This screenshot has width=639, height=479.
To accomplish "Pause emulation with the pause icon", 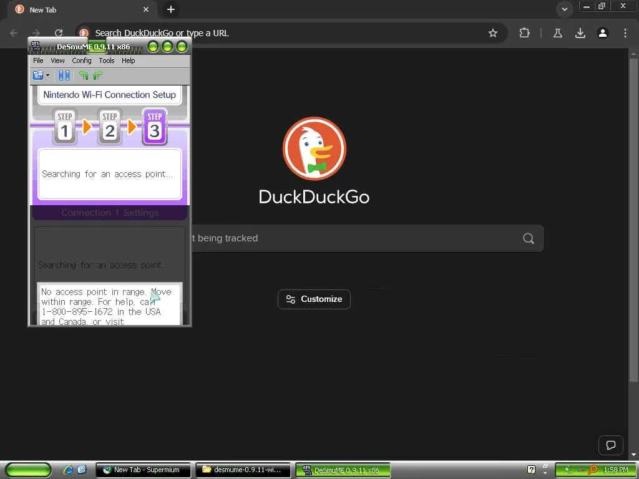I will pos(64,75).
